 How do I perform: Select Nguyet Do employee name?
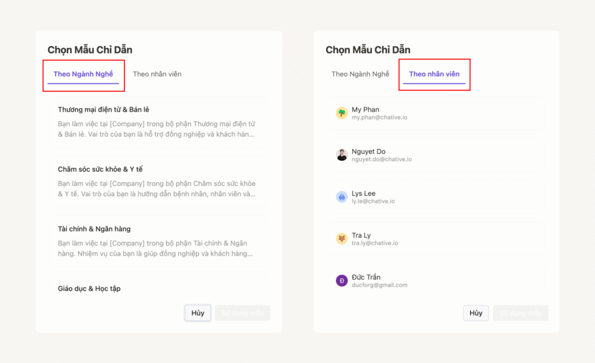pos(368,152)
